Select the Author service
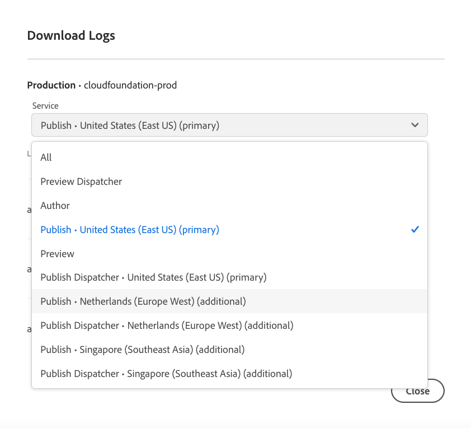The image size is (471, 428). [x=55, y=206]
